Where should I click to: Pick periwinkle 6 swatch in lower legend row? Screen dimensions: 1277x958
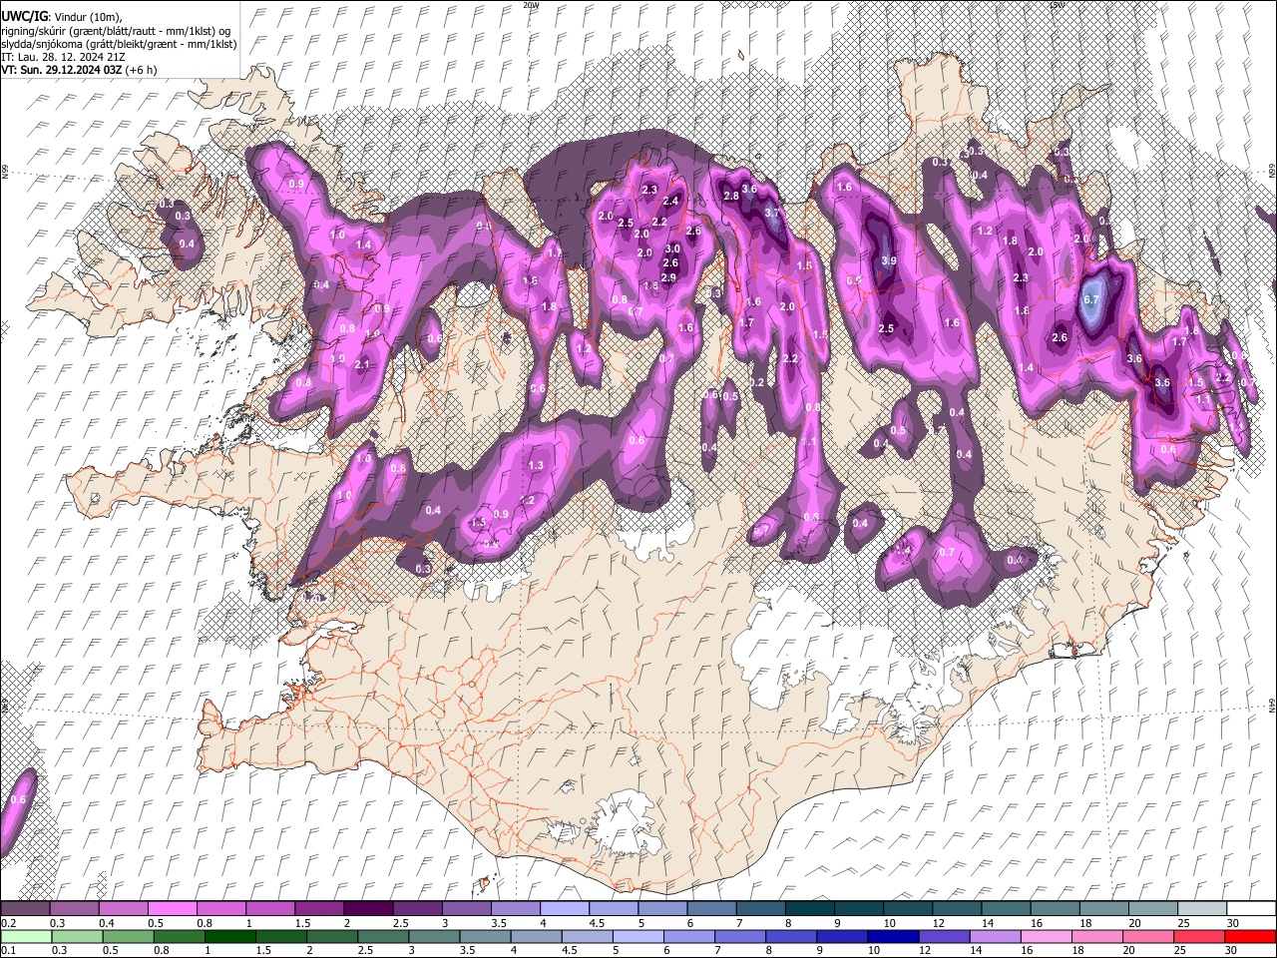689,936
